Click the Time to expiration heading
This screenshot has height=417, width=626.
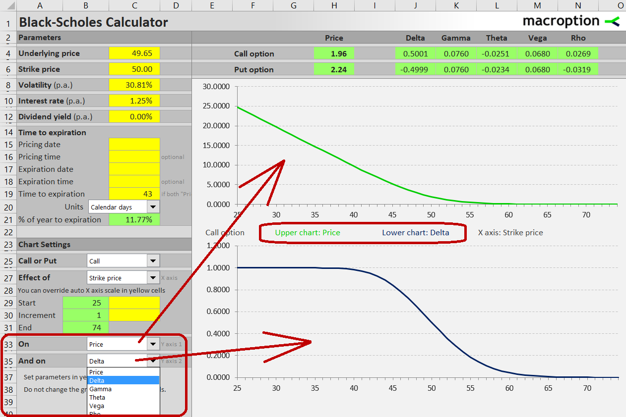52,133
